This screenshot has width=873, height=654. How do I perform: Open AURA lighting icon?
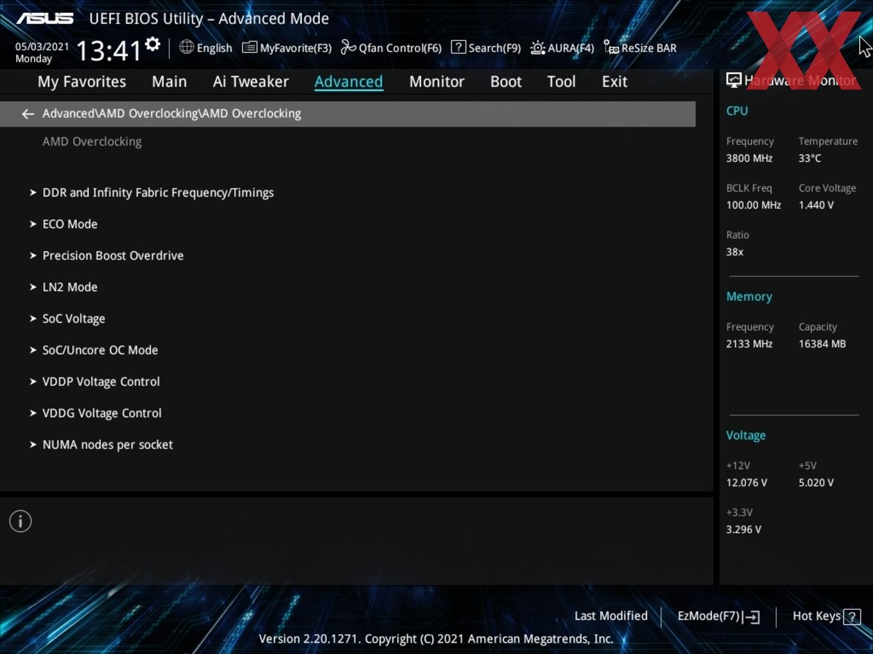(x=538, y=47)
